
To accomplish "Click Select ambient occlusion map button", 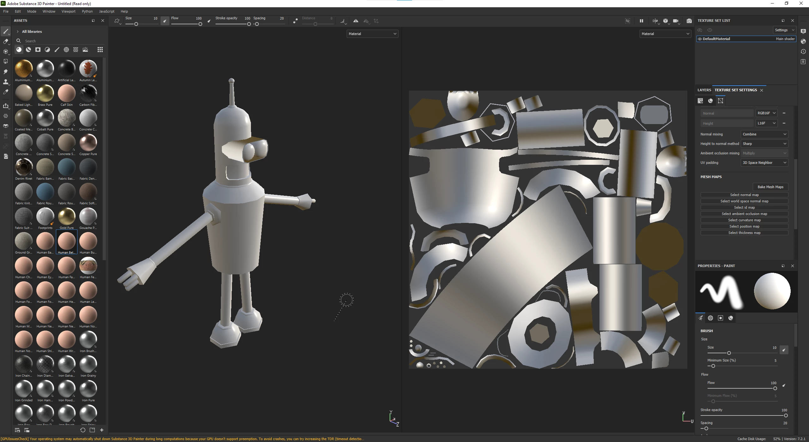I will 744,214.
